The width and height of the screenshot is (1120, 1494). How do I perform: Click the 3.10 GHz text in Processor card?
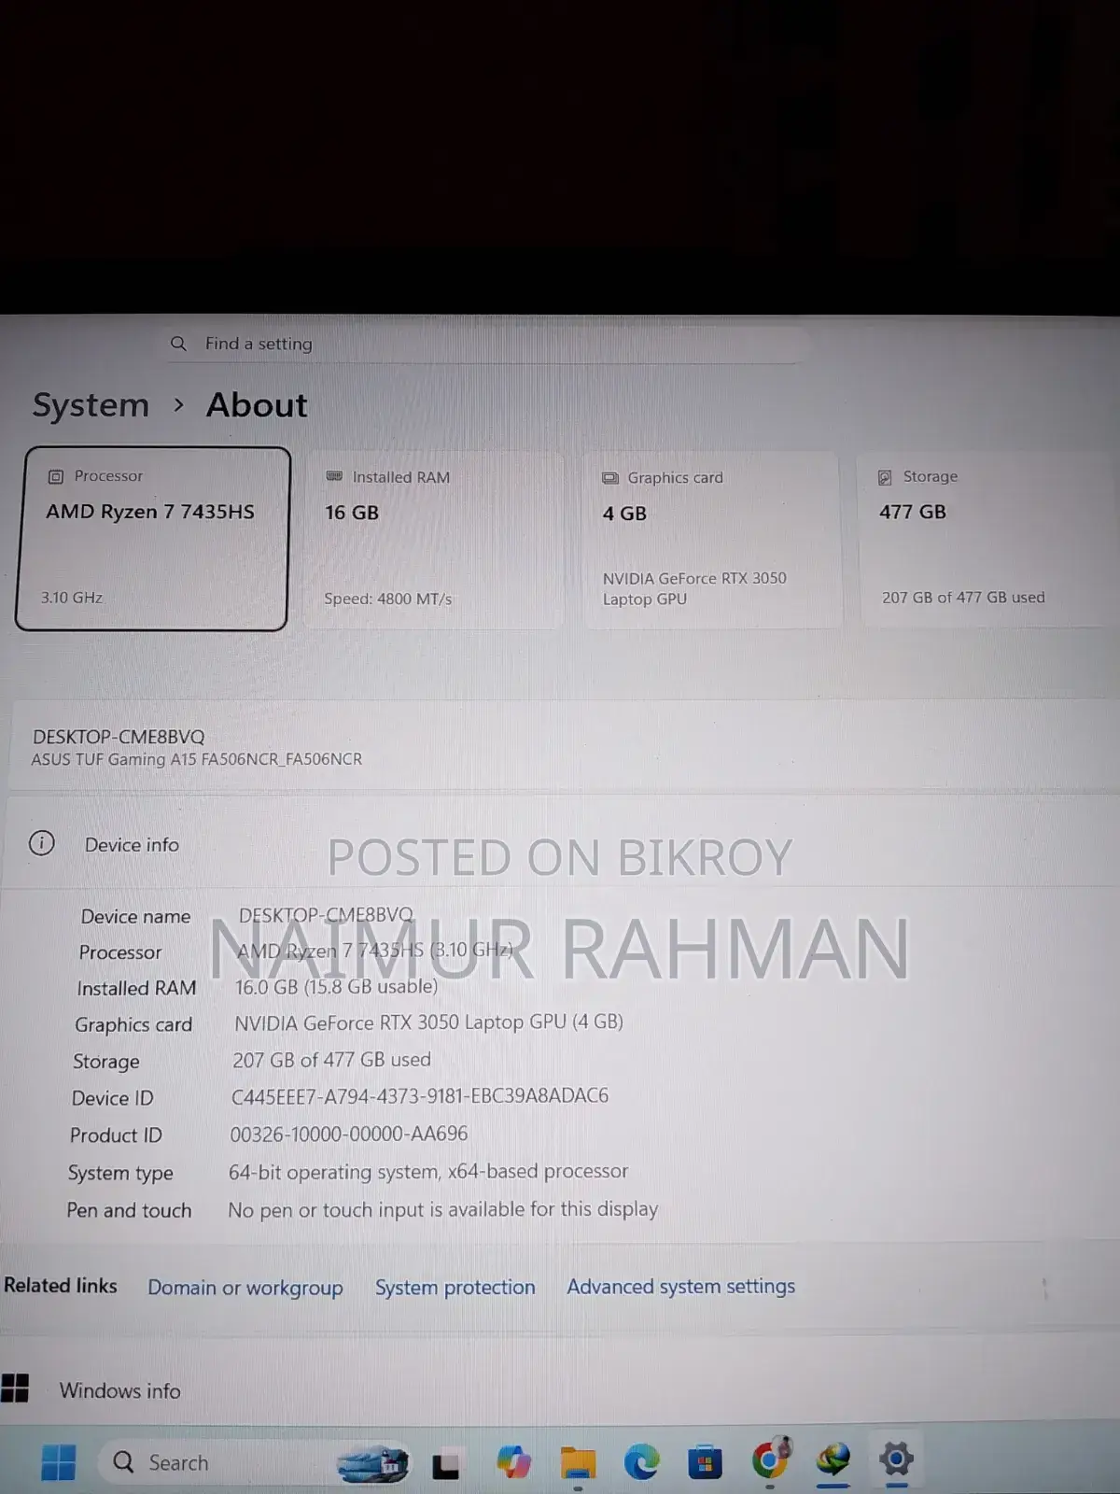pos(71,598)
